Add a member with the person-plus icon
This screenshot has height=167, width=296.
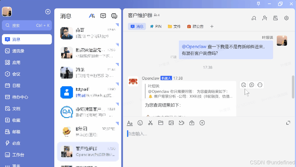(264, 18)
